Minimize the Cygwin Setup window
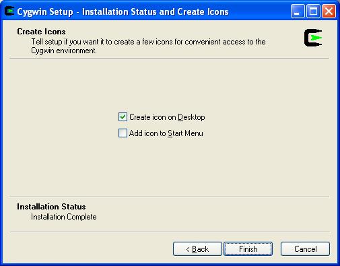340x266 pixels. (x=298, y=11)
